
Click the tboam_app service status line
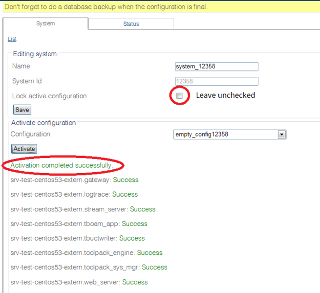click(x=79, y=224)
